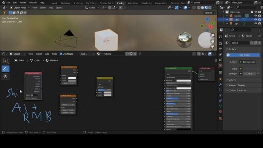
Task: Open the Window menu
Action: tap(33, 3)
